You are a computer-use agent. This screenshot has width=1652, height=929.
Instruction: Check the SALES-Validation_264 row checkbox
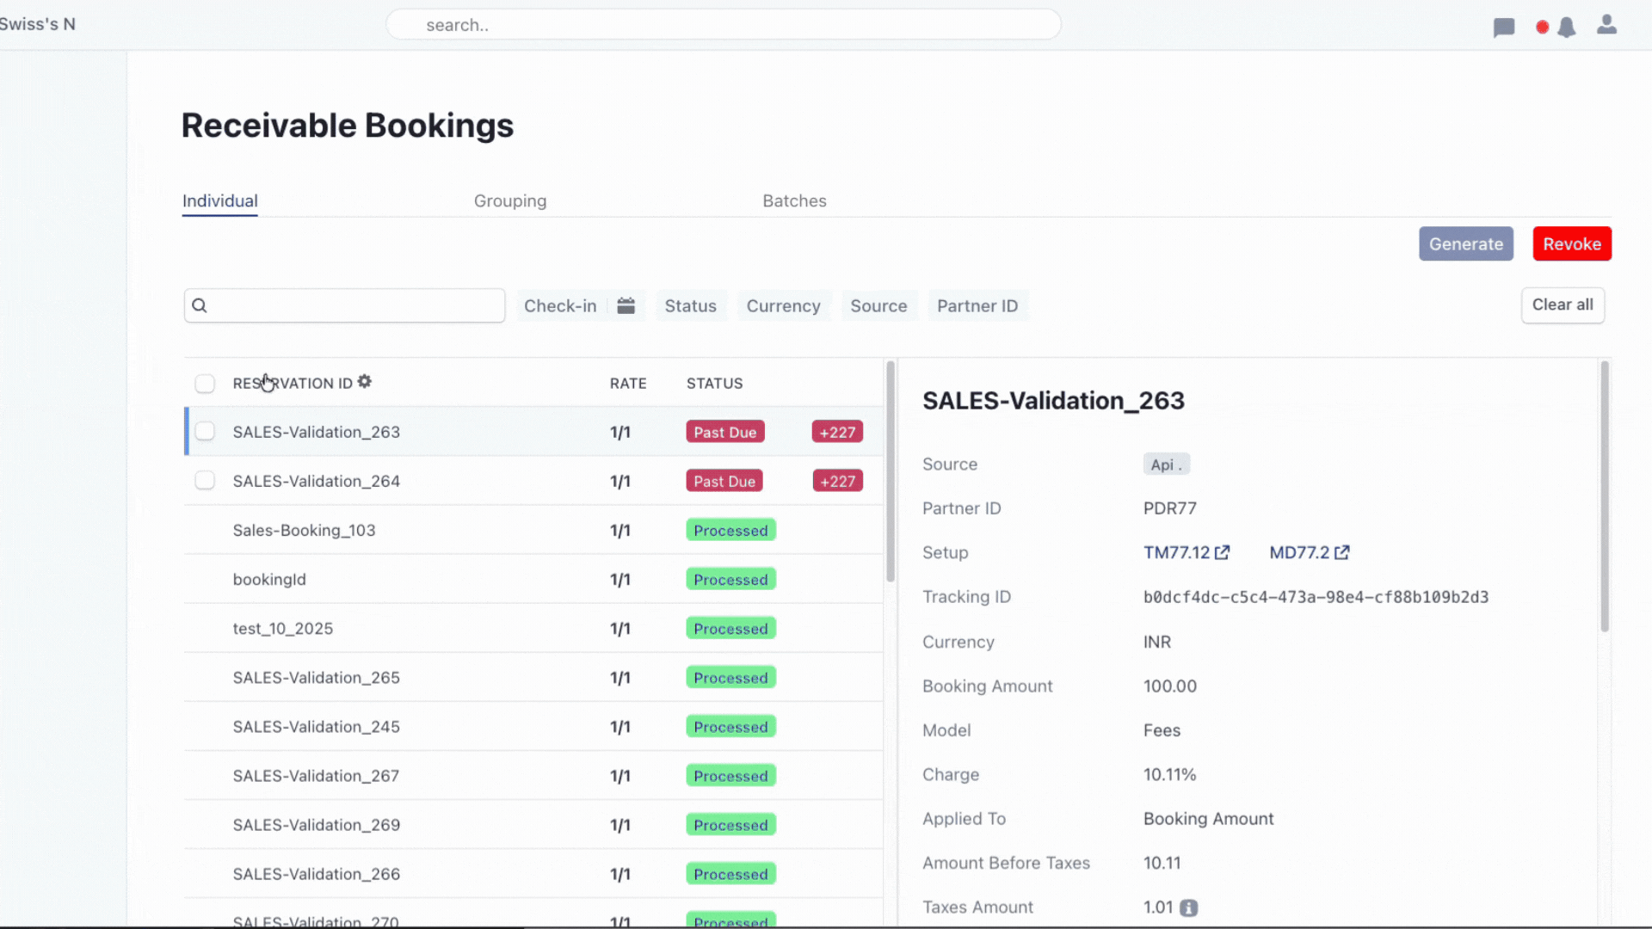click(205, 481)
